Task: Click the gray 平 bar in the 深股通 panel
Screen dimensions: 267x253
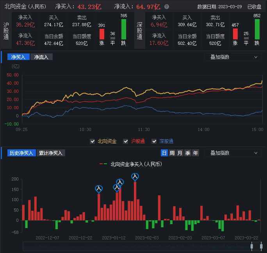Action: [x=246, y=38]
